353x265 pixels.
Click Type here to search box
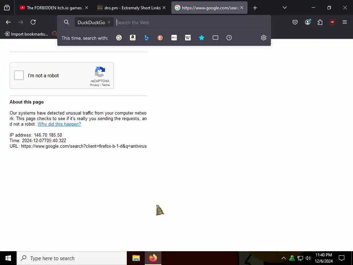[x=72, y=258]
